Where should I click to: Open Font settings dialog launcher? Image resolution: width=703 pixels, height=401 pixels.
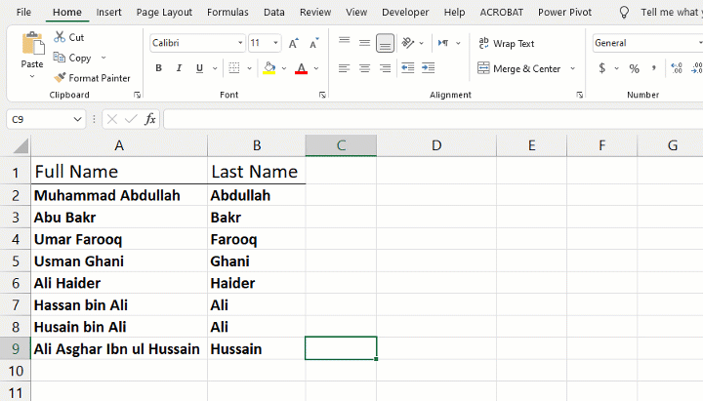point(322,95)
